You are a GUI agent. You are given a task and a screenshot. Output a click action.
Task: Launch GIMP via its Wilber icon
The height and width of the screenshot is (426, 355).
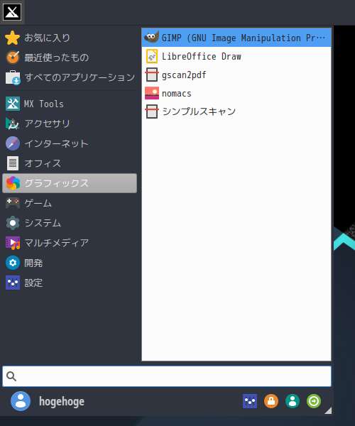click(151, 37)
